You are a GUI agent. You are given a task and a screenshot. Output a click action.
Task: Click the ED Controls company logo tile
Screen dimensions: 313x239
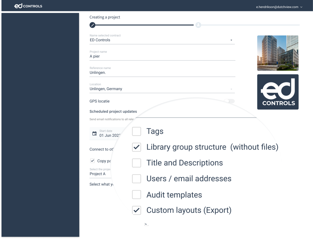(278, 92)
